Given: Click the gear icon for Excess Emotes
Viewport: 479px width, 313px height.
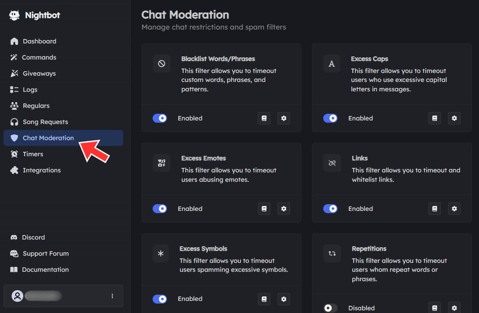Looking at the screenshot, I should click(284, 209).
